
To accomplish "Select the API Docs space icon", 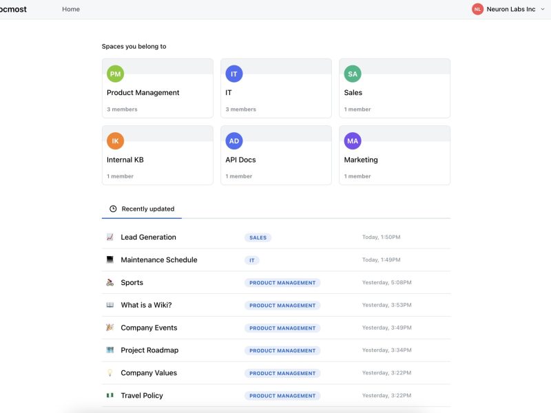I will 234,140.
